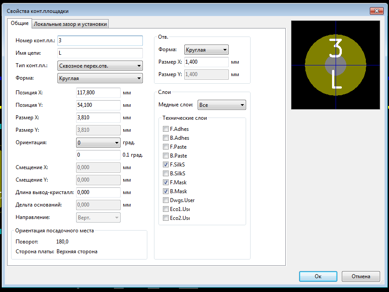Uncheck the F.Mask layer checkbox
389x292 pixels.
[166, 182]
